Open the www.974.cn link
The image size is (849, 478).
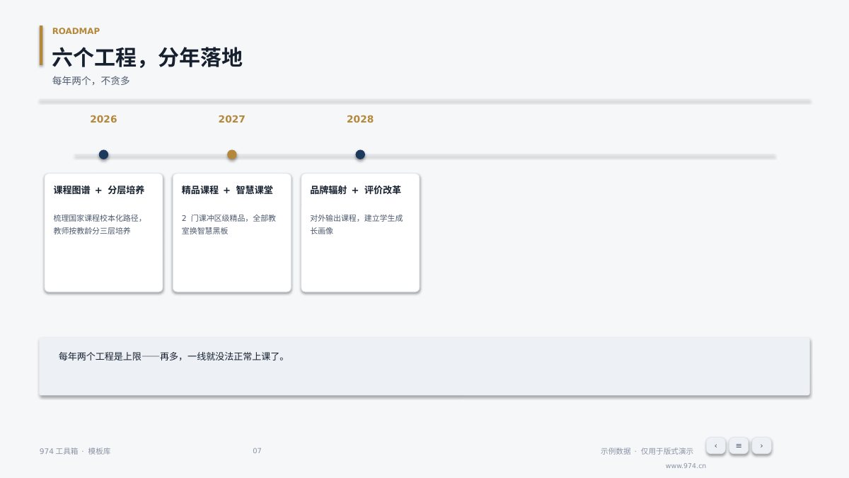coord(686,466)
